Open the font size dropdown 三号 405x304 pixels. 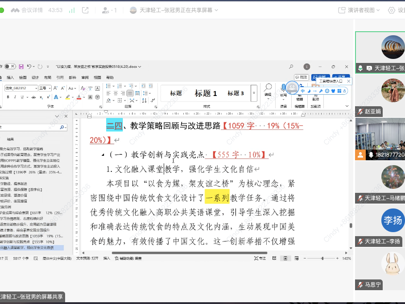(x=45, y=88)
